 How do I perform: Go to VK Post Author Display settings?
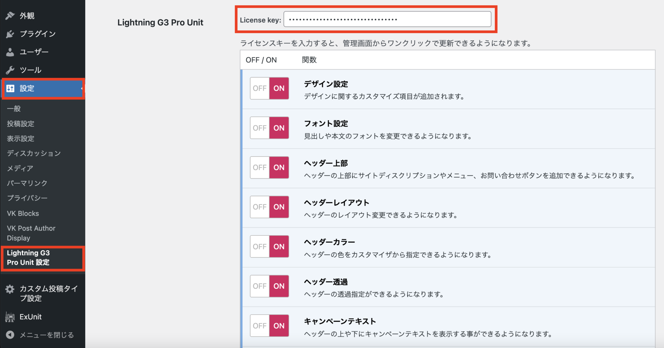point(31,233)
